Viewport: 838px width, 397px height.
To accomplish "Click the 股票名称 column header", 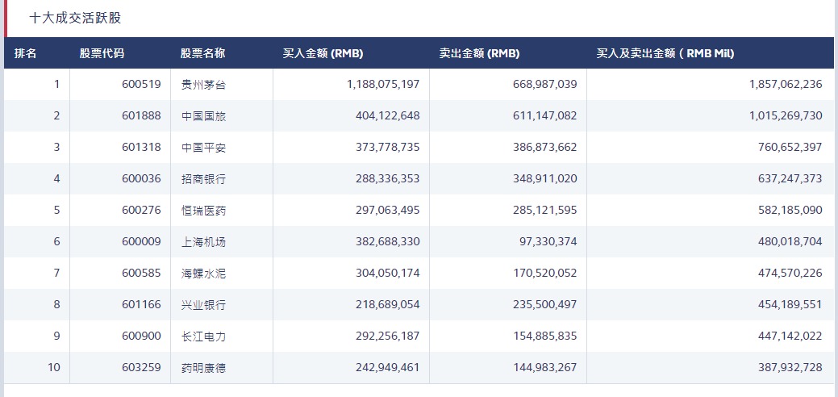I will tap(203, 53).
